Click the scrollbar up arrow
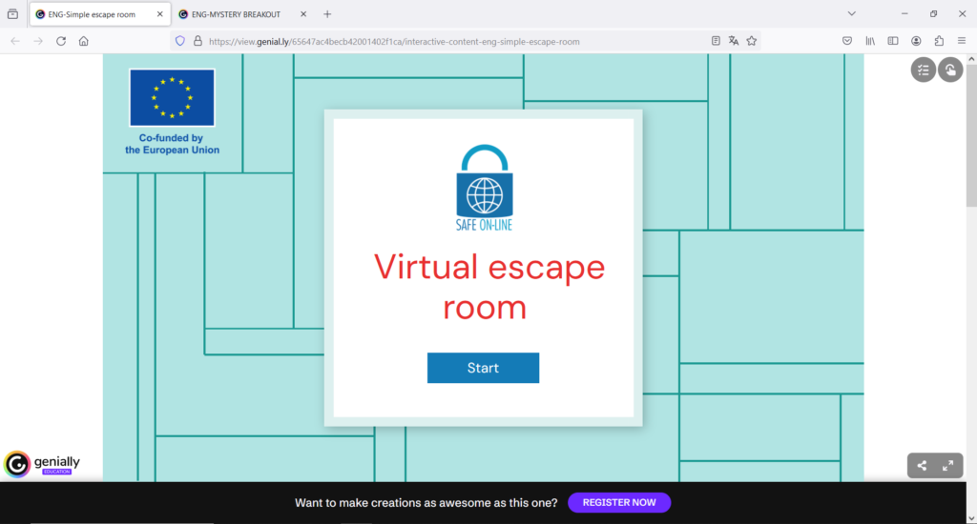This screenshot has width=977, height=524. click(x=971, y=58)
